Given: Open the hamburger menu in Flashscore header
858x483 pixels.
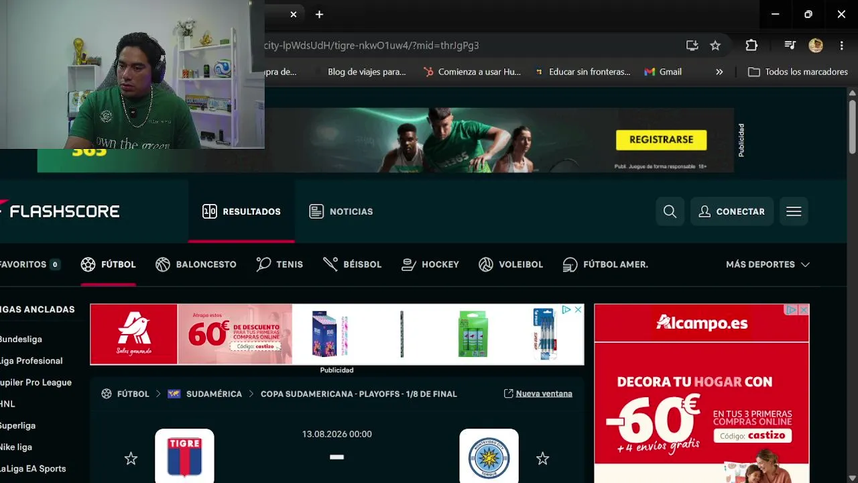Looking at the screenshot, I should (x=794, y=211).
